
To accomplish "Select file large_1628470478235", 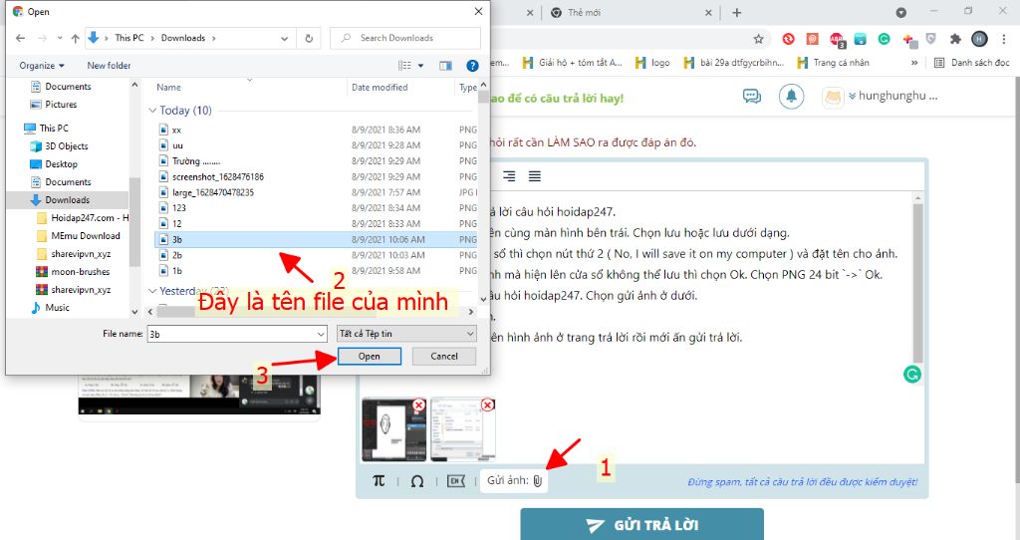I will [x=318, y=192].
